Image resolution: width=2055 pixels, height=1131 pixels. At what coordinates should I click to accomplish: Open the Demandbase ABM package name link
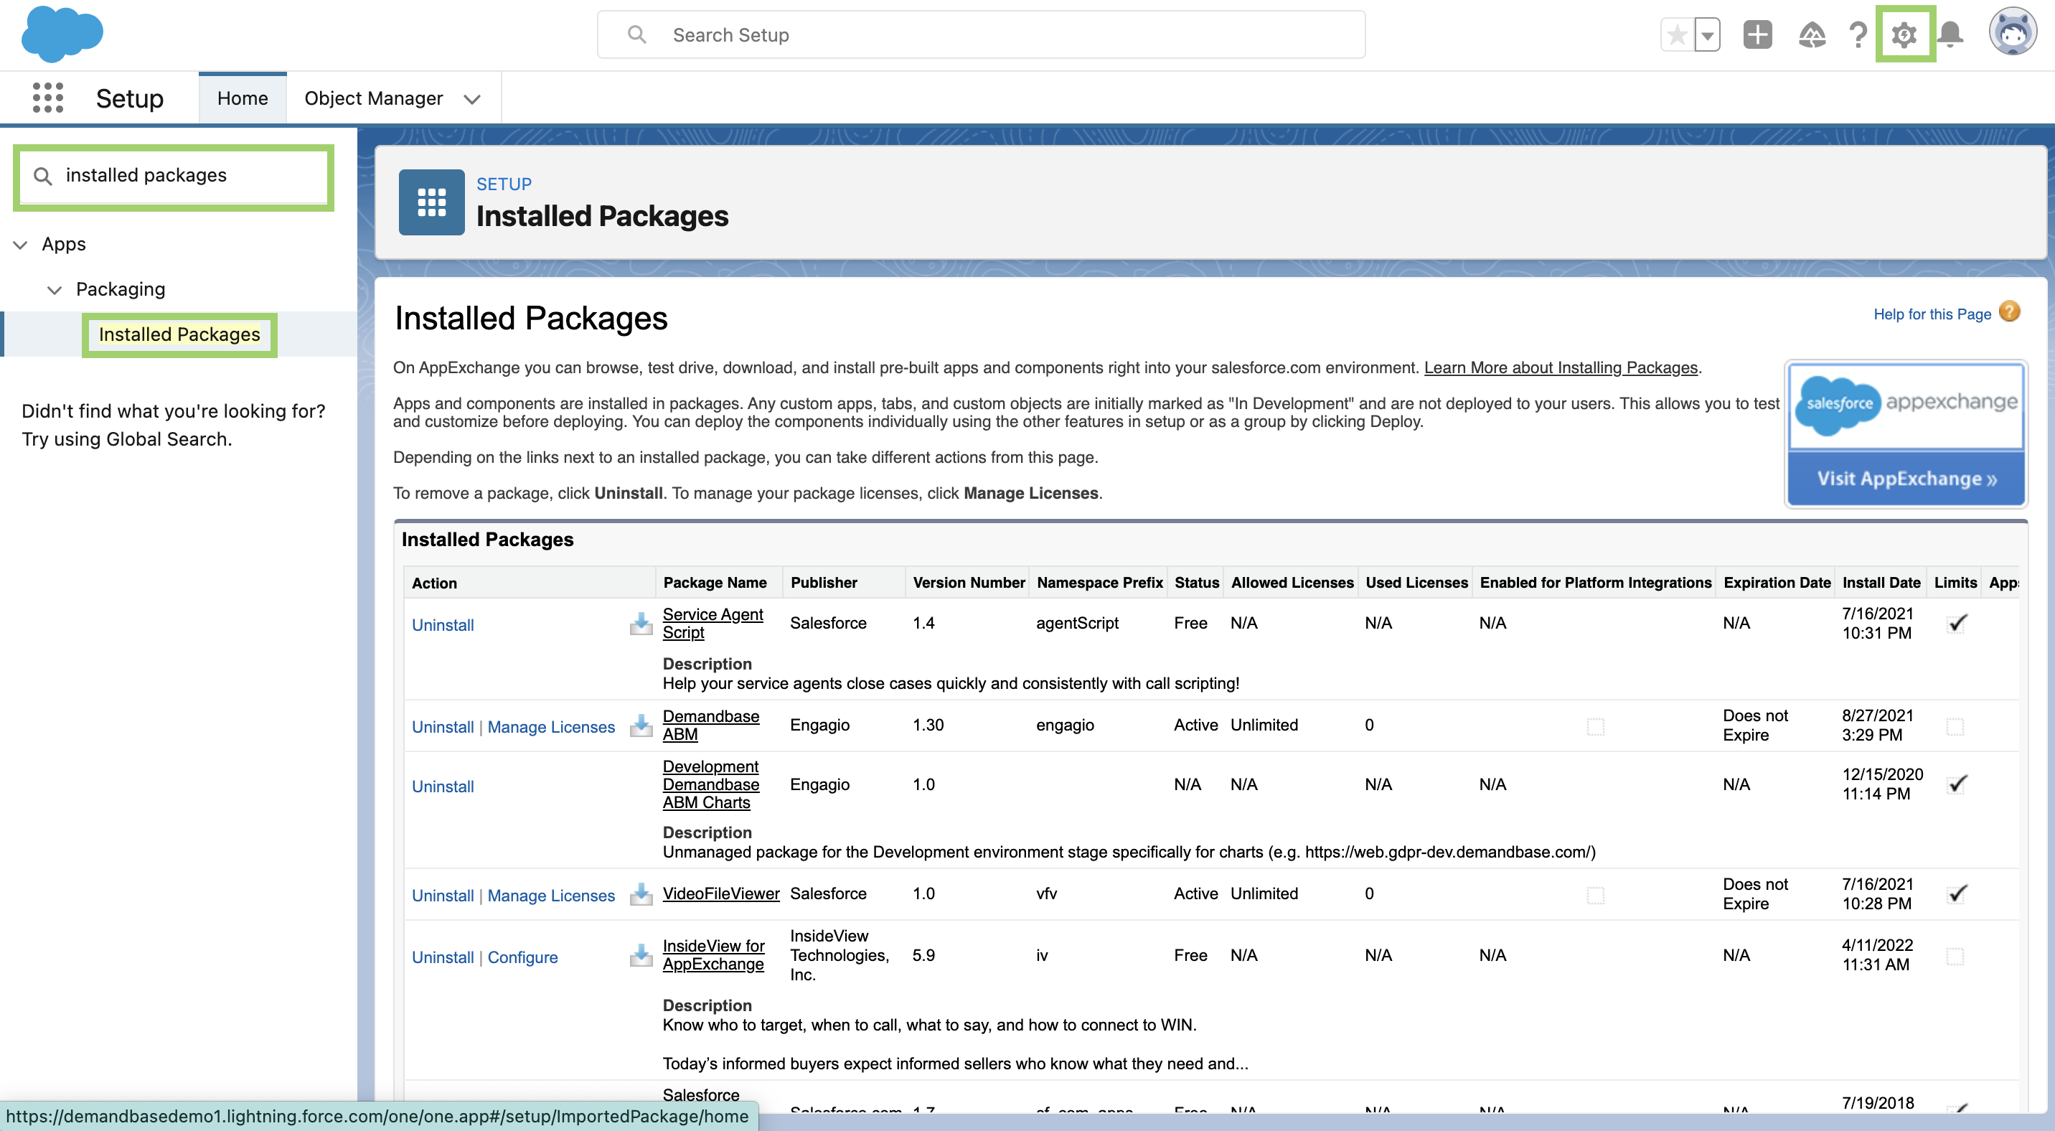(711, 725)
